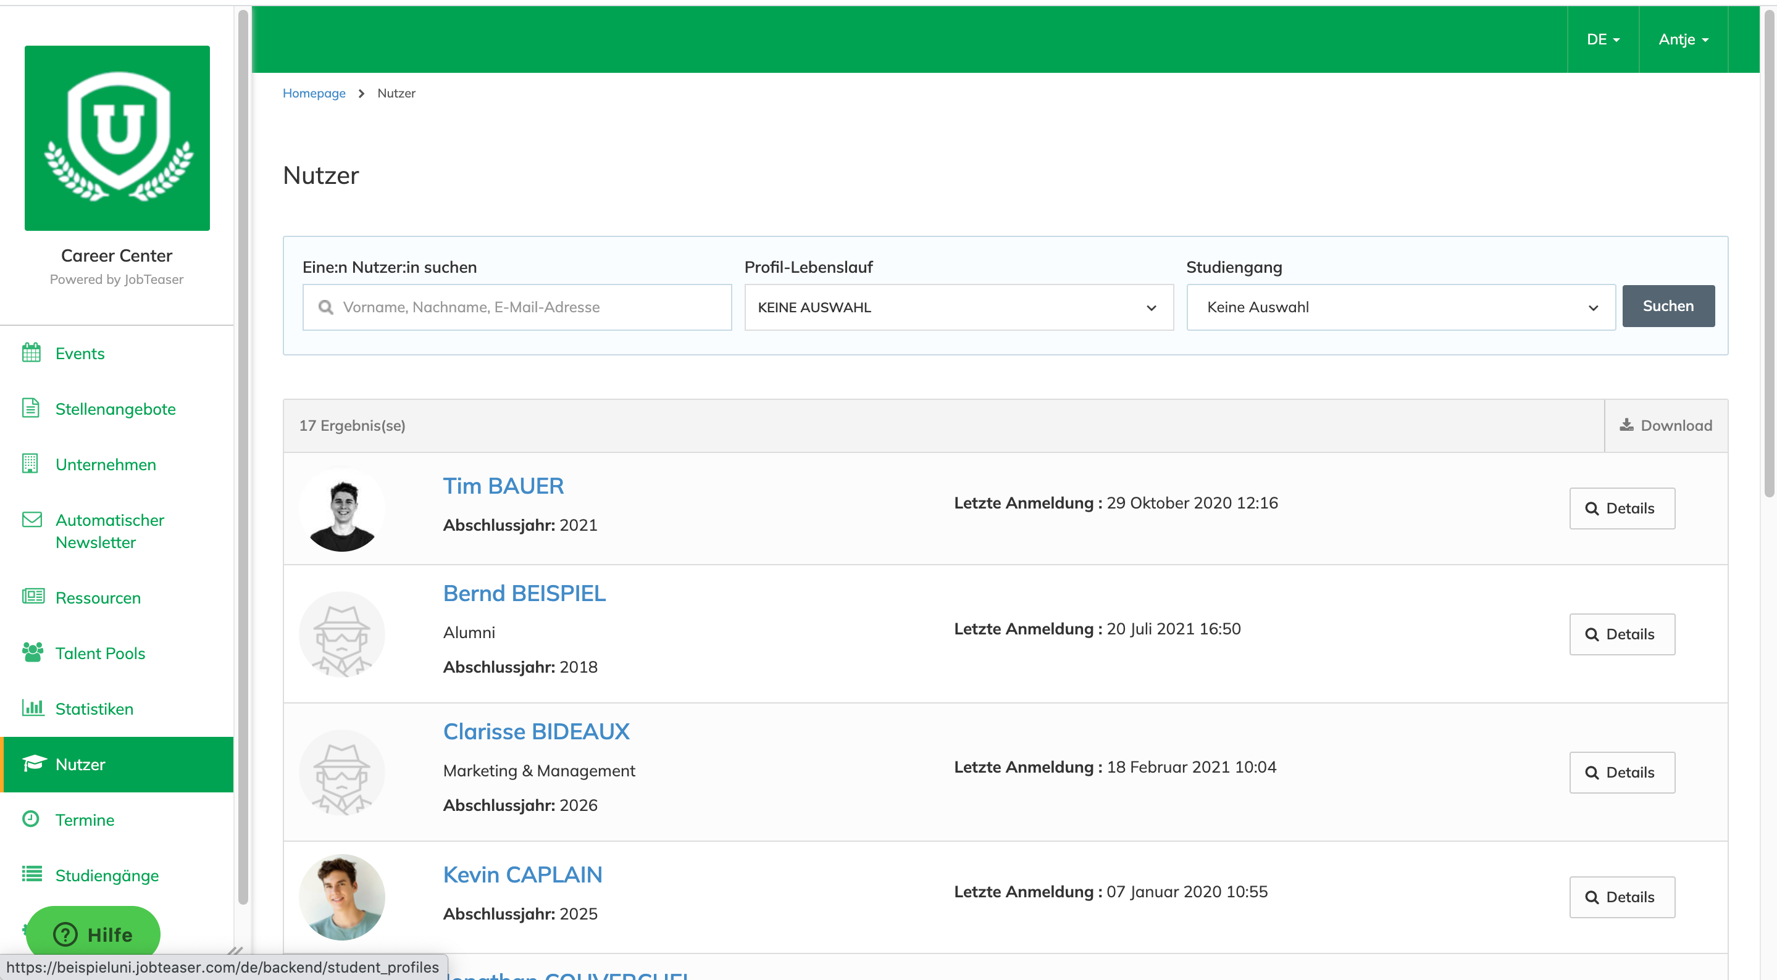Open Details for Kevin CAPLAIN
The image size is (1777, 980).
(x=1622, y=897)
